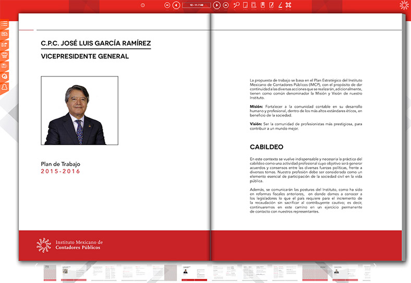Click the IMCP logo in top right
The height and width of the screenshot is (283, 411).
[404, 5]
